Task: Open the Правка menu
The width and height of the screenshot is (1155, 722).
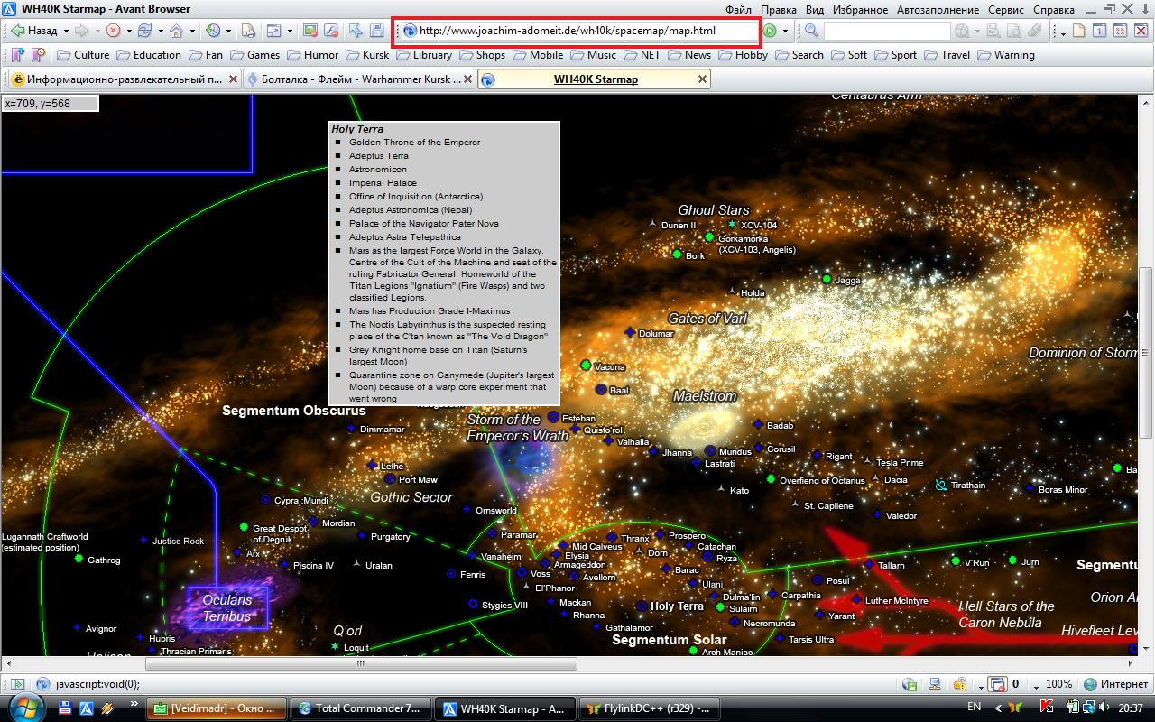Action: coord(778,9)
